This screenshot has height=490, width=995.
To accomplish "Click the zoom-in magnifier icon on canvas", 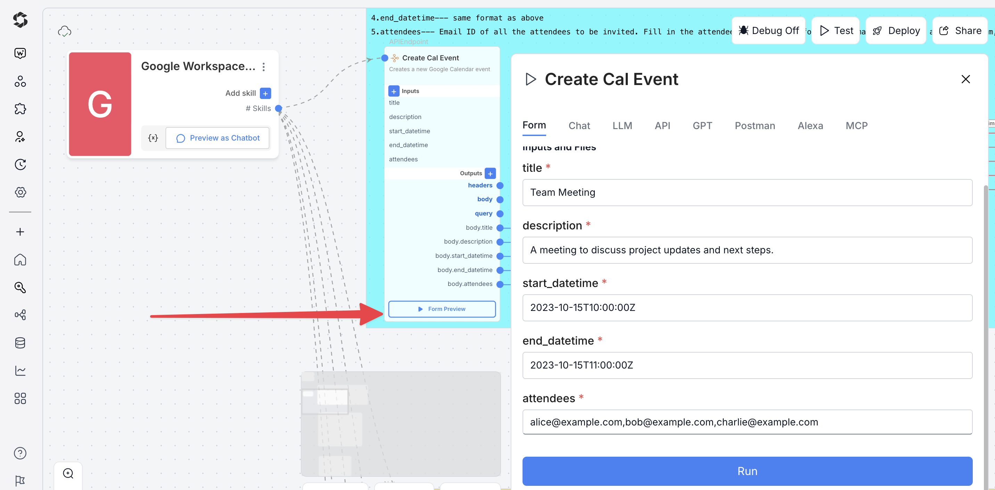I will point(68,473).
